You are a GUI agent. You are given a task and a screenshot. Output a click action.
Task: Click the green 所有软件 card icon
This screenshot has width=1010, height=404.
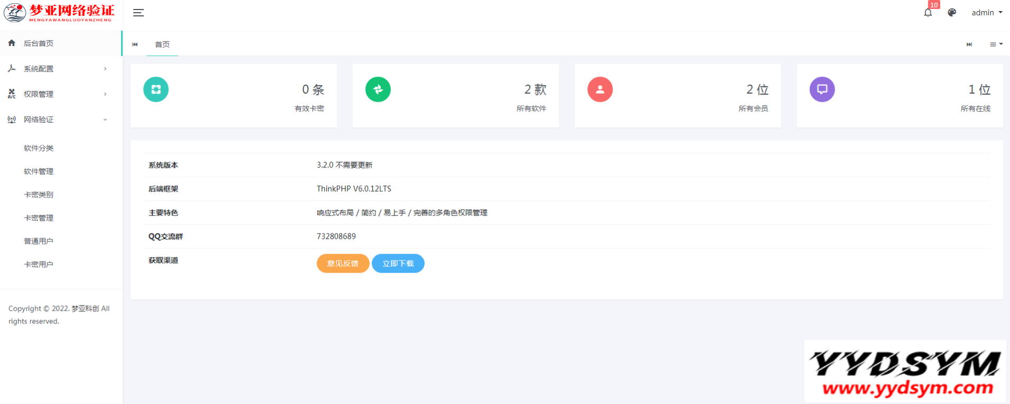(378, 89)
